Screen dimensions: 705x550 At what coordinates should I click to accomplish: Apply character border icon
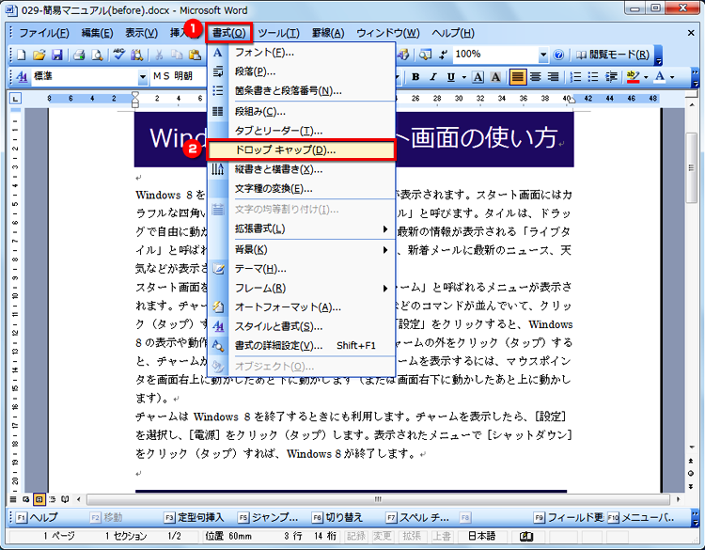(x=478, y=77)
